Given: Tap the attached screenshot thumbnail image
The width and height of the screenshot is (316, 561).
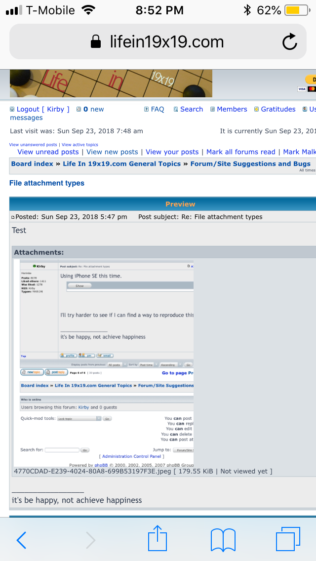Looking at the screenshot, I should coord(104,363).
